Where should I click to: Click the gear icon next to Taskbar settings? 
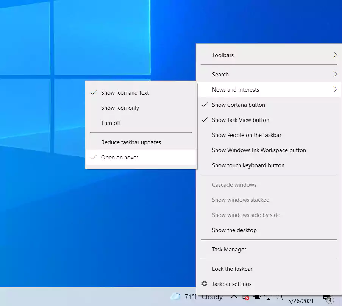tap(205, 284)
